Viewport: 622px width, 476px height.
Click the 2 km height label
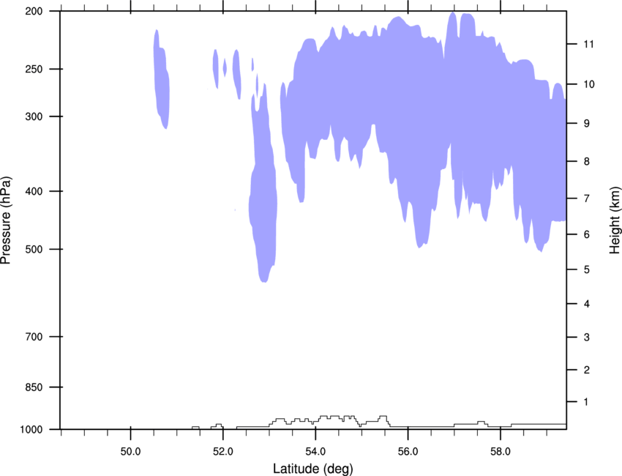tap(587, 370)
